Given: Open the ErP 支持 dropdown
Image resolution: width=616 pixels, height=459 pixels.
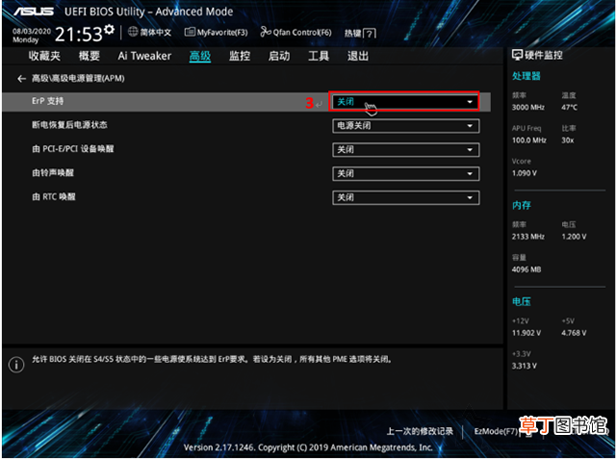Looking at the screenshot, I should click(405, 102).
